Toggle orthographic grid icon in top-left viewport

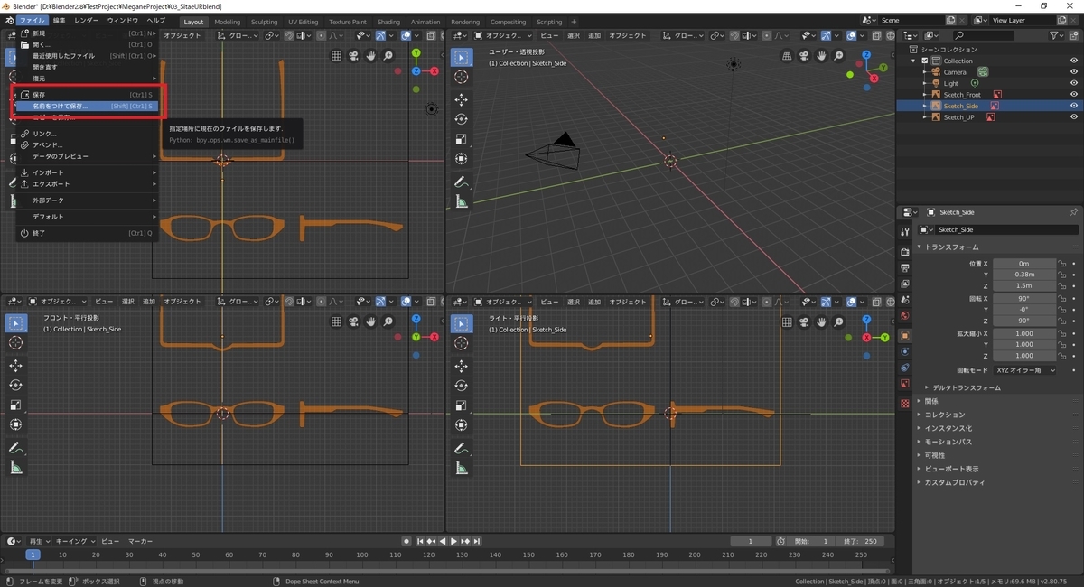point(336,55)
